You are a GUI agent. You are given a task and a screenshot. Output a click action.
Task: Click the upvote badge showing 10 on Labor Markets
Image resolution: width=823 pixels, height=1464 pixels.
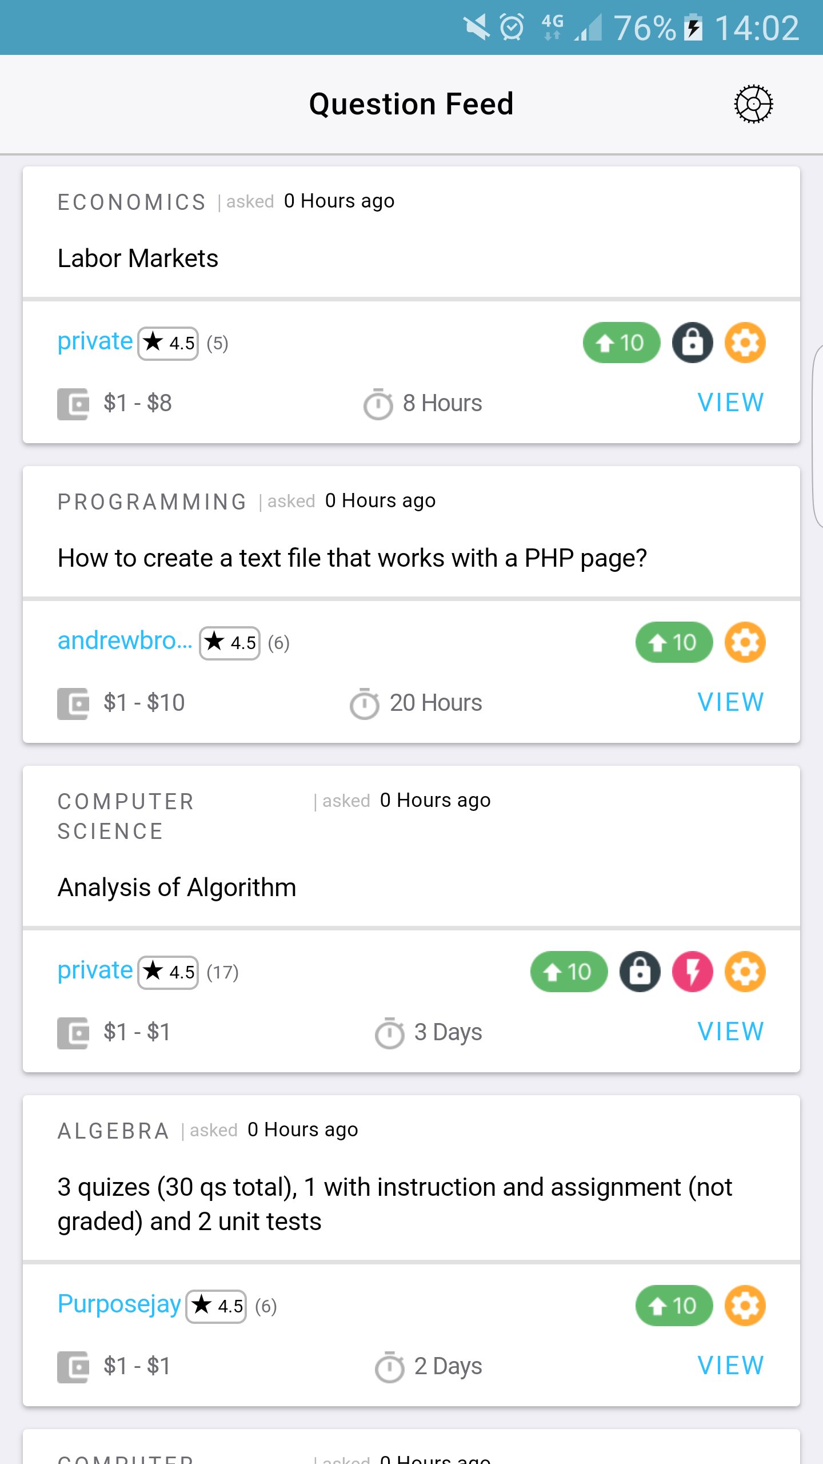[621, 343]
